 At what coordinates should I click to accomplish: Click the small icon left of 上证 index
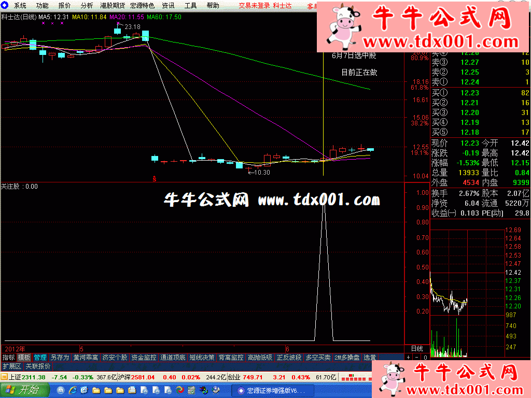pos(4,377)
